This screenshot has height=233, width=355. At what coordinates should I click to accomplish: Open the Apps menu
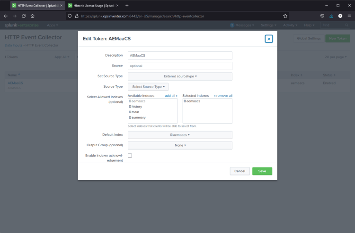(x=52, y=25)
